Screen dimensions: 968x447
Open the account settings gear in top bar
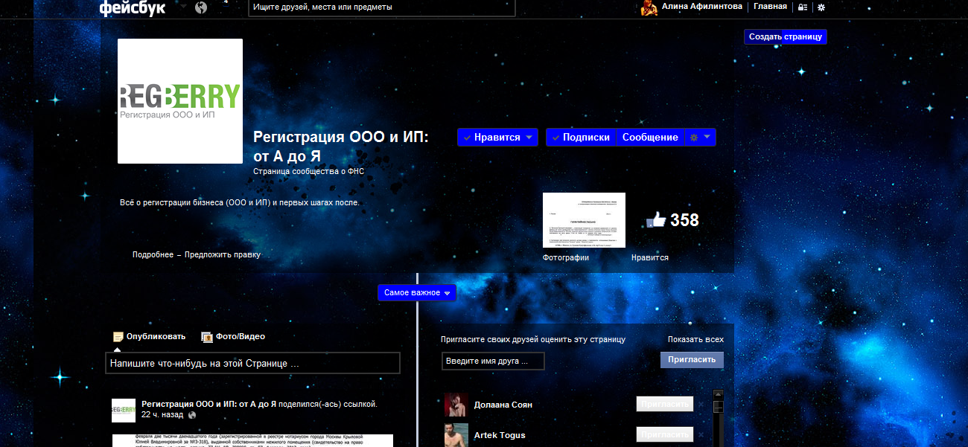821,7
